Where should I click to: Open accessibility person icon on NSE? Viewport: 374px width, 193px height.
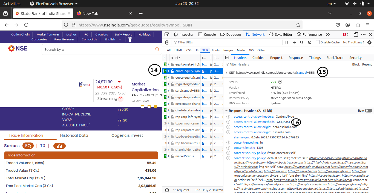[x=130, y=39]
